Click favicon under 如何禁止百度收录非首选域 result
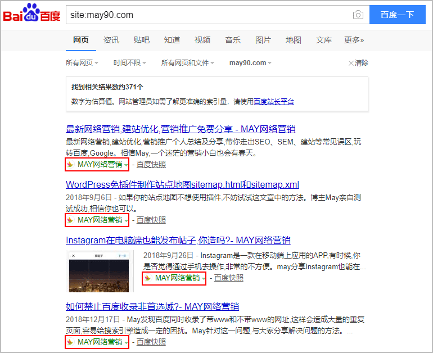This screenshot has height=353, width=433. click(x=70, y=342)
